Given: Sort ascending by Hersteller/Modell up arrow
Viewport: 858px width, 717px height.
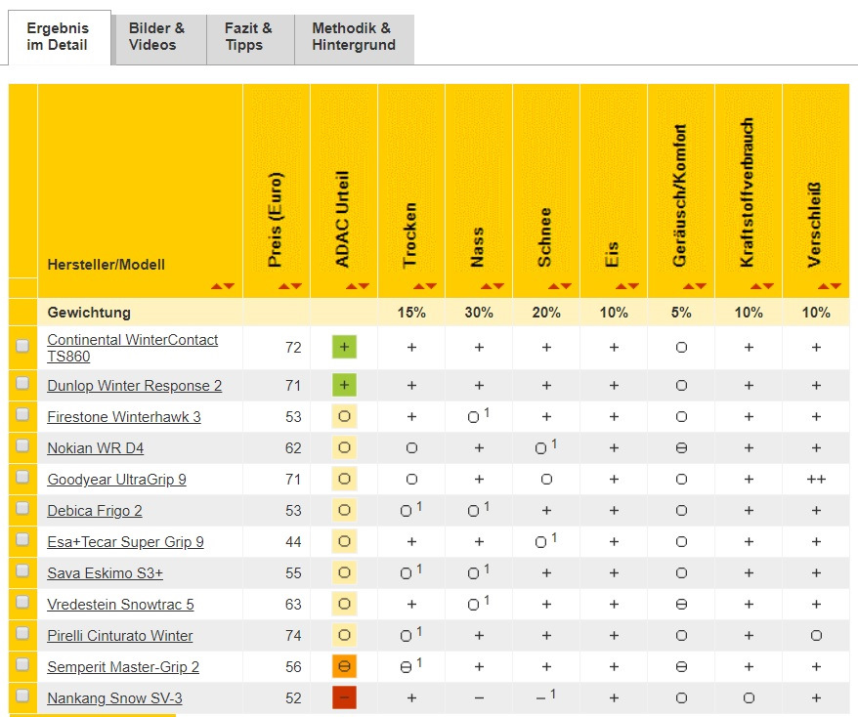Looking at the screenshot, I should (x=217, y=286).
